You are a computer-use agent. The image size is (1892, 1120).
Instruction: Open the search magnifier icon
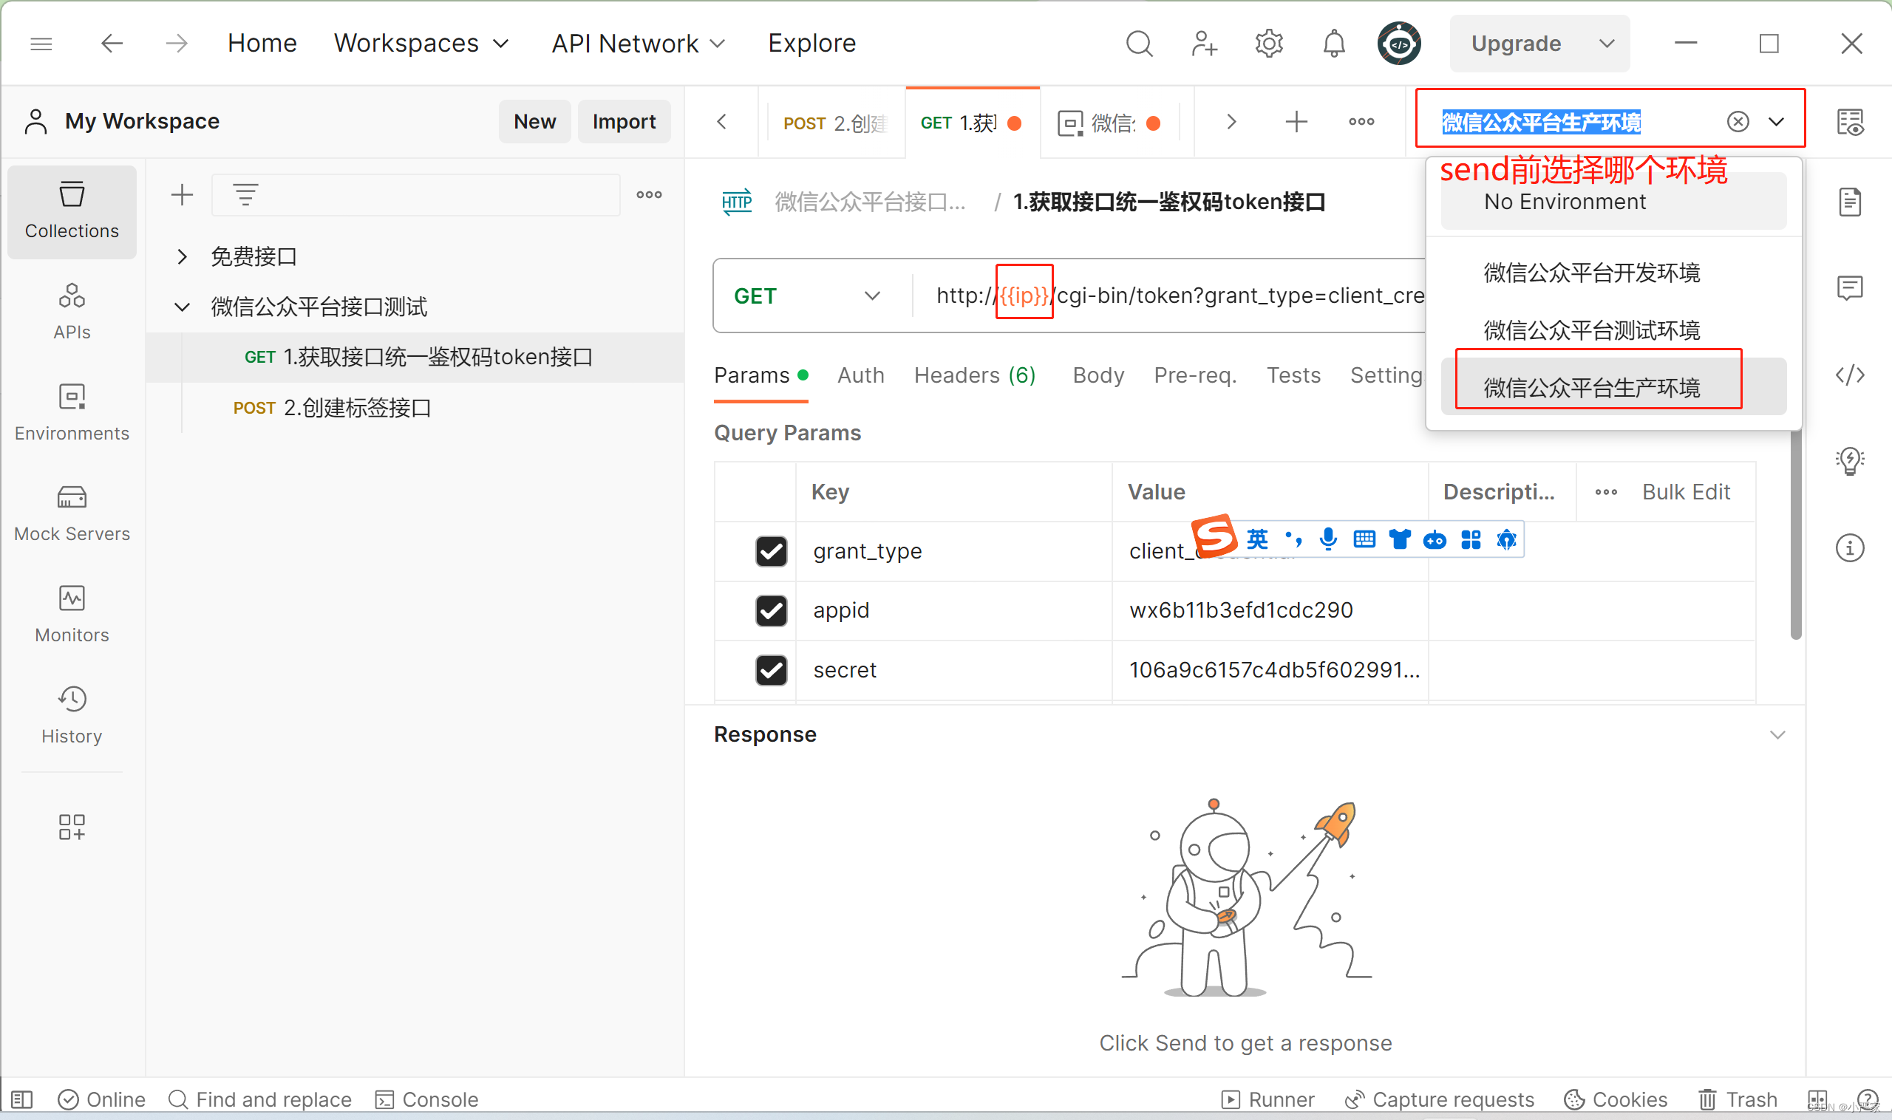click(1140, 44)
